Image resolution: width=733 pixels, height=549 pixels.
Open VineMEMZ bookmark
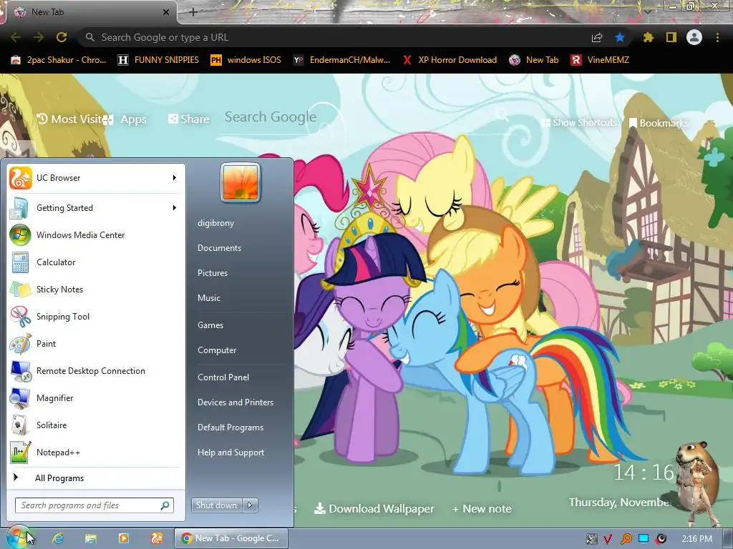pos(601,60)
